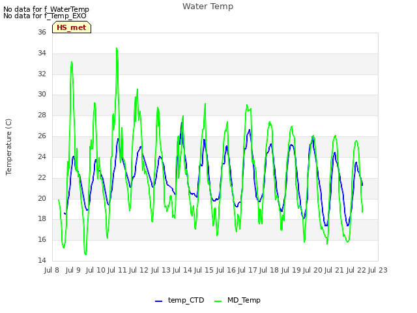Click the Jul 14 x-axis tick label
Screen dimensions: 417x313
point(182,270)
